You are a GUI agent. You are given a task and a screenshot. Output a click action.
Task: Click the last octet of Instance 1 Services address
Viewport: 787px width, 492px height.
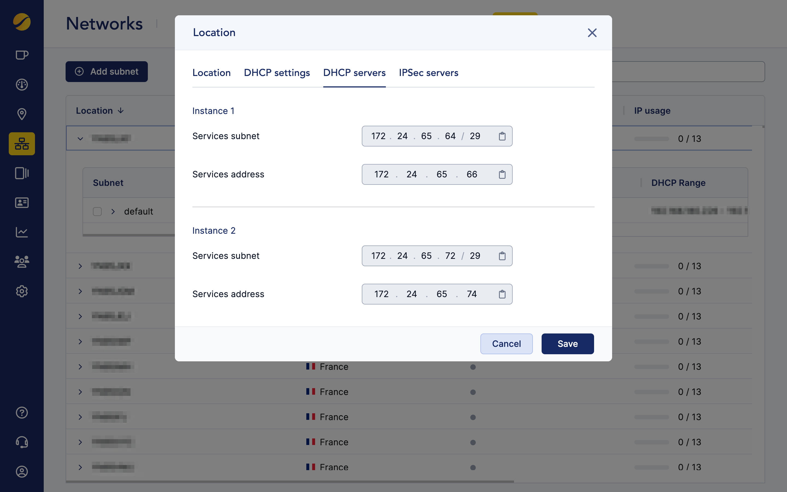click(x=472, y=174)
